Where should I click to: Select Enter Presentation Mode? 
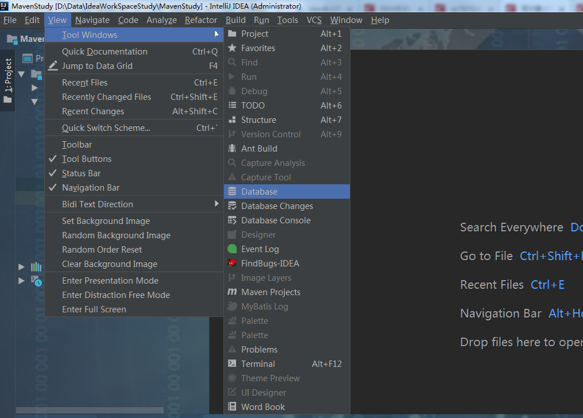pos(134,281)
